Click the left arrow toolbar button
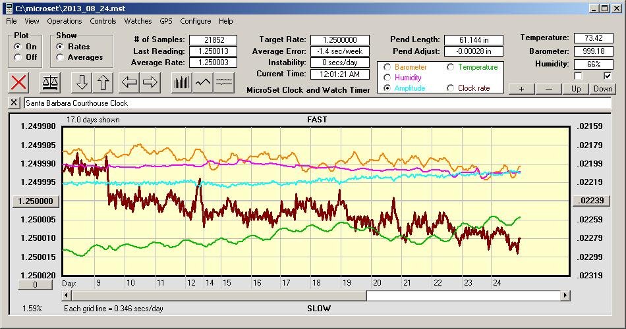The height and width of the screenshot is (329, 626). (x=129, y=82)
